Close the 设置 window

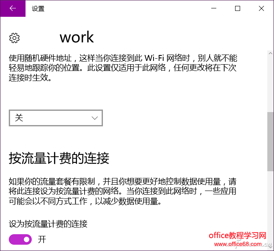261,8
